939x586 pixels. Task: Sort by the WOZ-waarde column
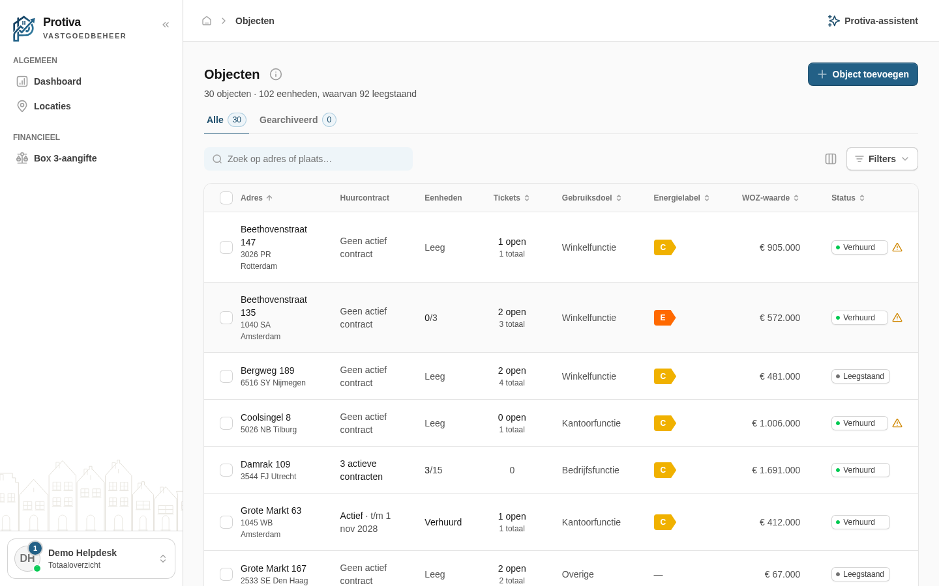coord(771,198)
